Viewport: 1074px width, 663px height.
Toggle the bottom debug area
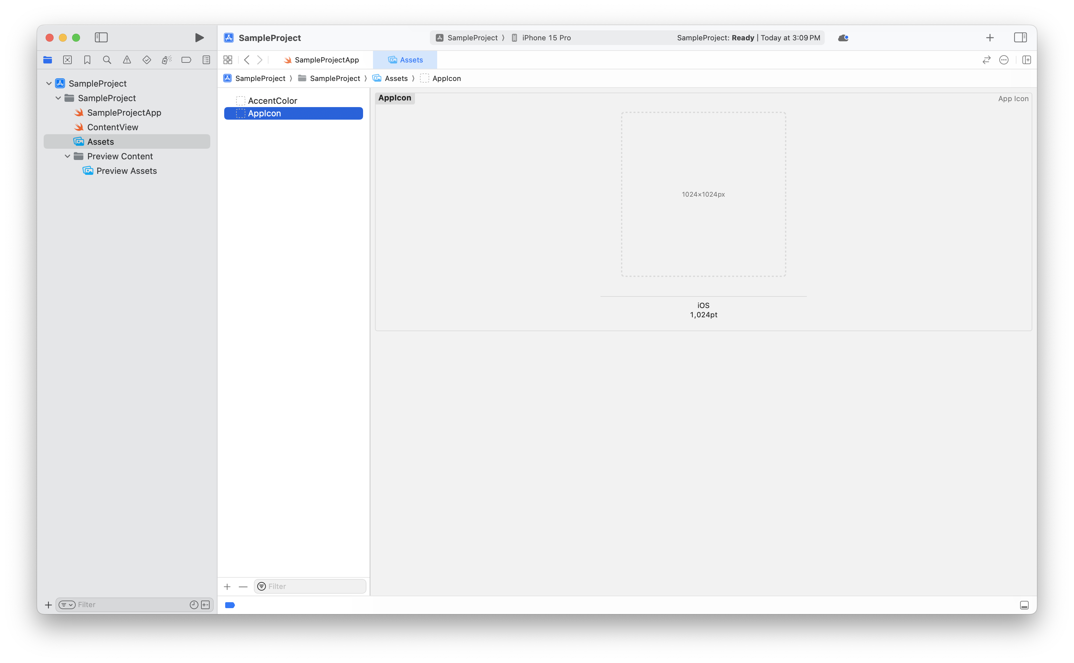click(1024, 605)
